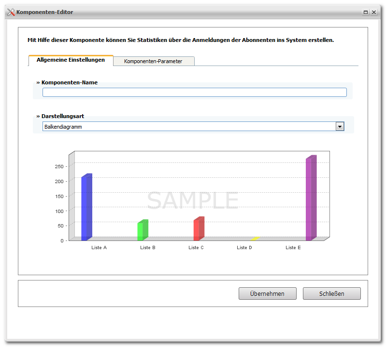Viewport: 386px width, 347px height.
Task: Click the small yellow Liste D bar
Action: click(x=255, y=239)
